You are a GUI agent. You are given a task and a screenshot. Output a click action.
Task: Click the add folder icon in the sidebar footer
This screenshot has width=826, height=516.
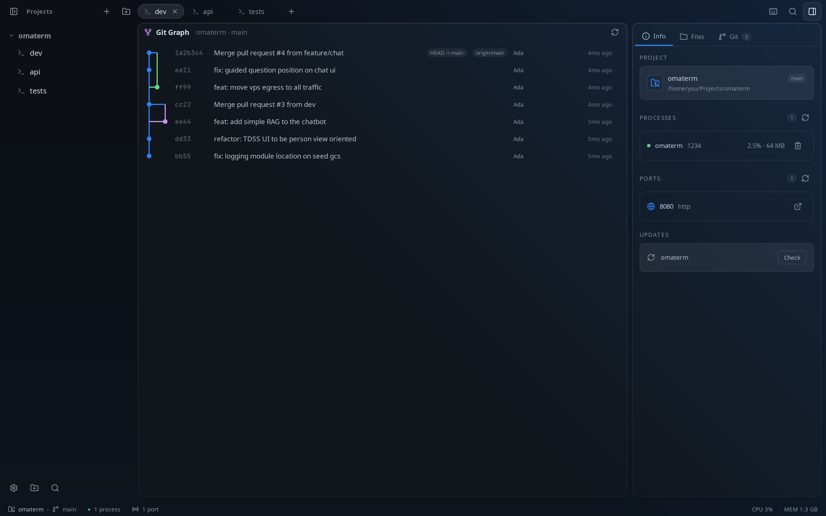[34, 488]
